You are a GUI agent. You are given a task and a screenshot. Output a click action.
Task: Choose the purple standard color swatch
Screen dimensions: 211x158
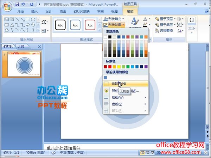pyautogui.click(x=146, y=67)
